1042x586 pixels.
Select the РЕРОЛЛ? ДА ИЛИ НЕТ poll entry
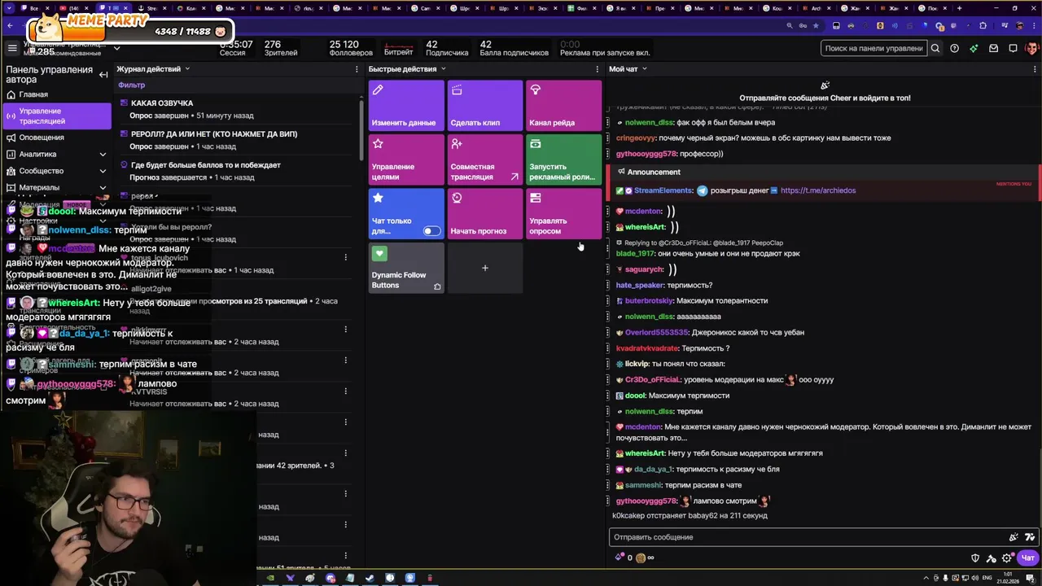[236, 140]
